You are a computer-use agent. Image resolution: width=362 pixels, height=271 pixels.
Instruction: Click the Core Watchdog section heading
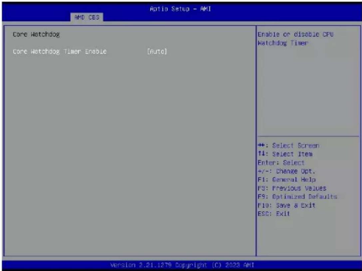tap(36, 34)
